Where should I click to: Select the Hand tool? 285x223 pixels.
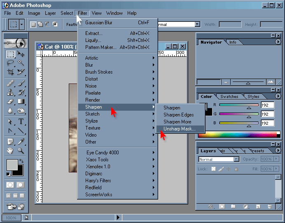(x=10, y=151)
